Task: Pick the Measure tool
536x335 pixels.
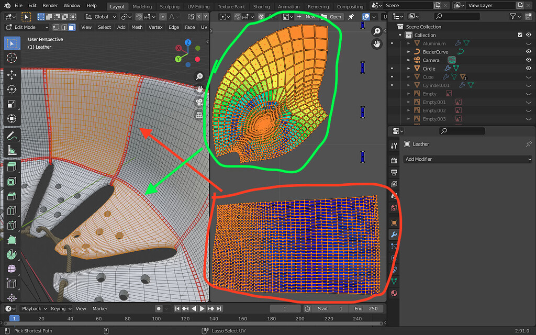Action: click(x=12, y=150)
